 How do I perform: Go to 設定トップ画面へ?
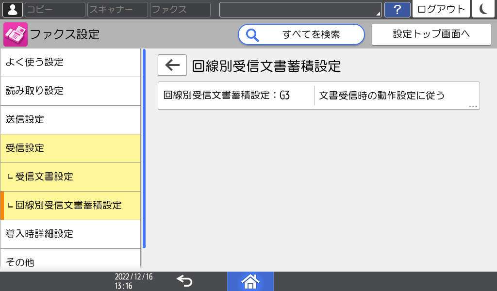[431, 34]
